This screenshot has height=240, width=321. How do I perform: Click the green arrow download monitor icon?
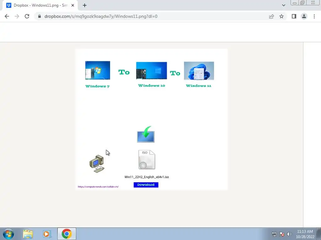point(146,134)
